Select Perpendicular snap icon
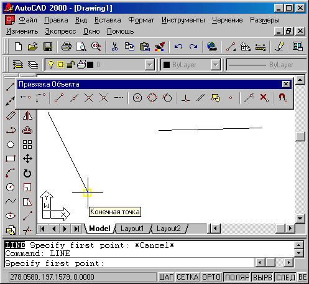The height and width of the screenshot is (284, 309). [186, 98]
